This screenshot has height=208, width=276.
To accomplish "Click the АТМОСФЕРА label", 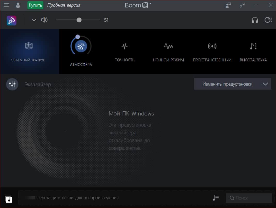I will point(81,65).
